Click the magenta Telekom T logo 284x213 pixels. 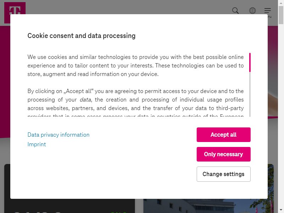point(15,8)
